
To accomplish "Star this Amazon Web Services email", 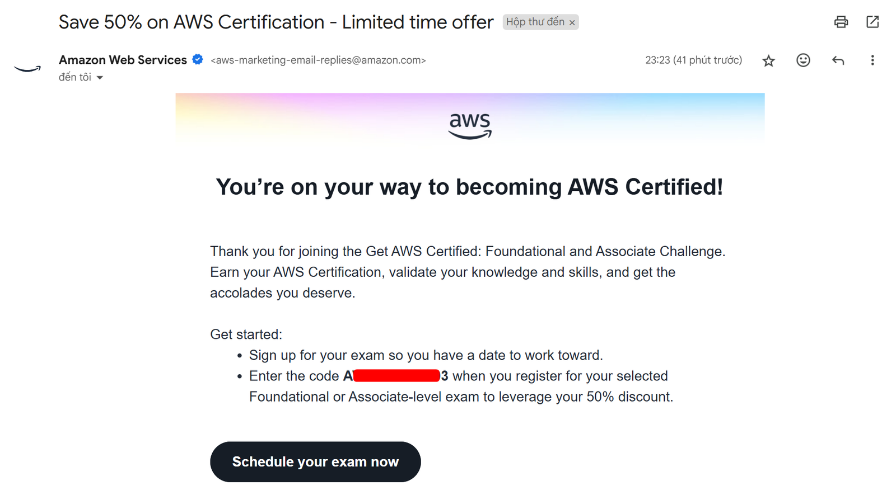I will (x=768, y=60).
